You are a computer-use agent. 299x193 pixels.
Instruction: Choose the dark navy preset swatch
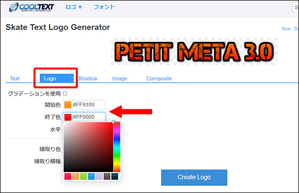pyautogui.click(x=114, y=176)
